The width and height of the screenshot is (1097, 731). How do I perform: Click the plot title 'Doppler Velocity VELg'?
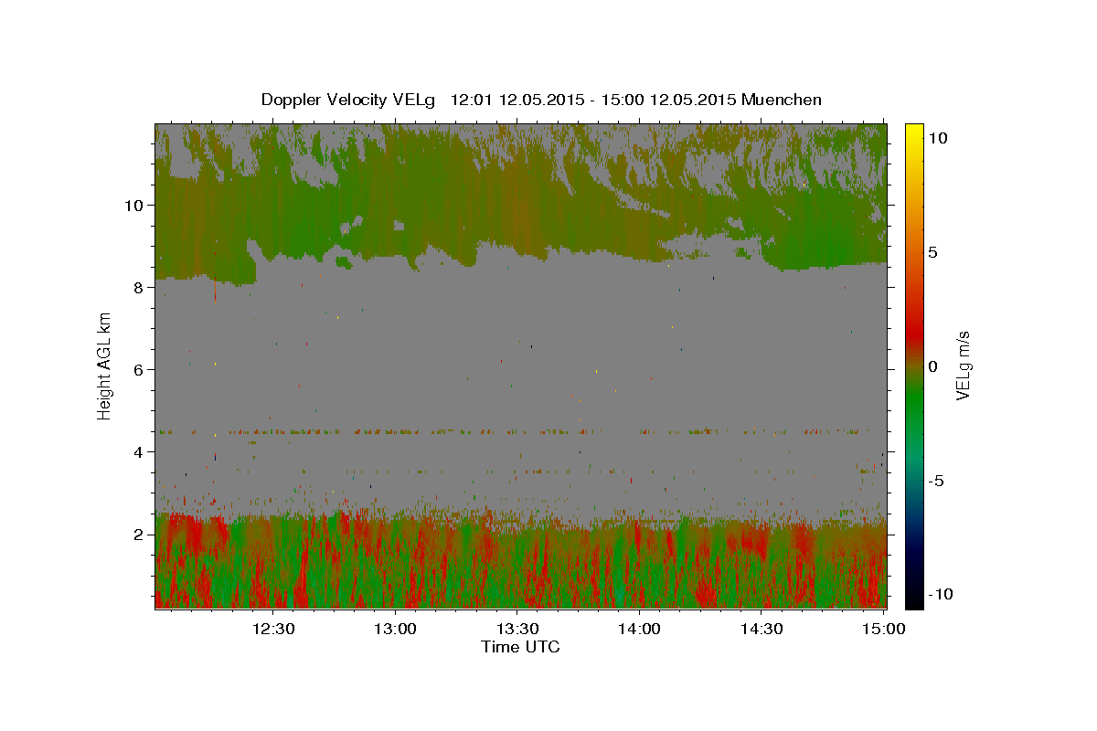(349, 100)
